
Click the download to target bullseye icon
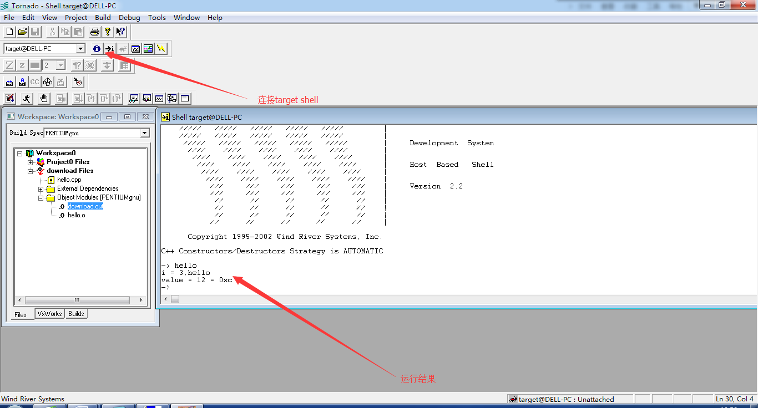click(78, 82)
